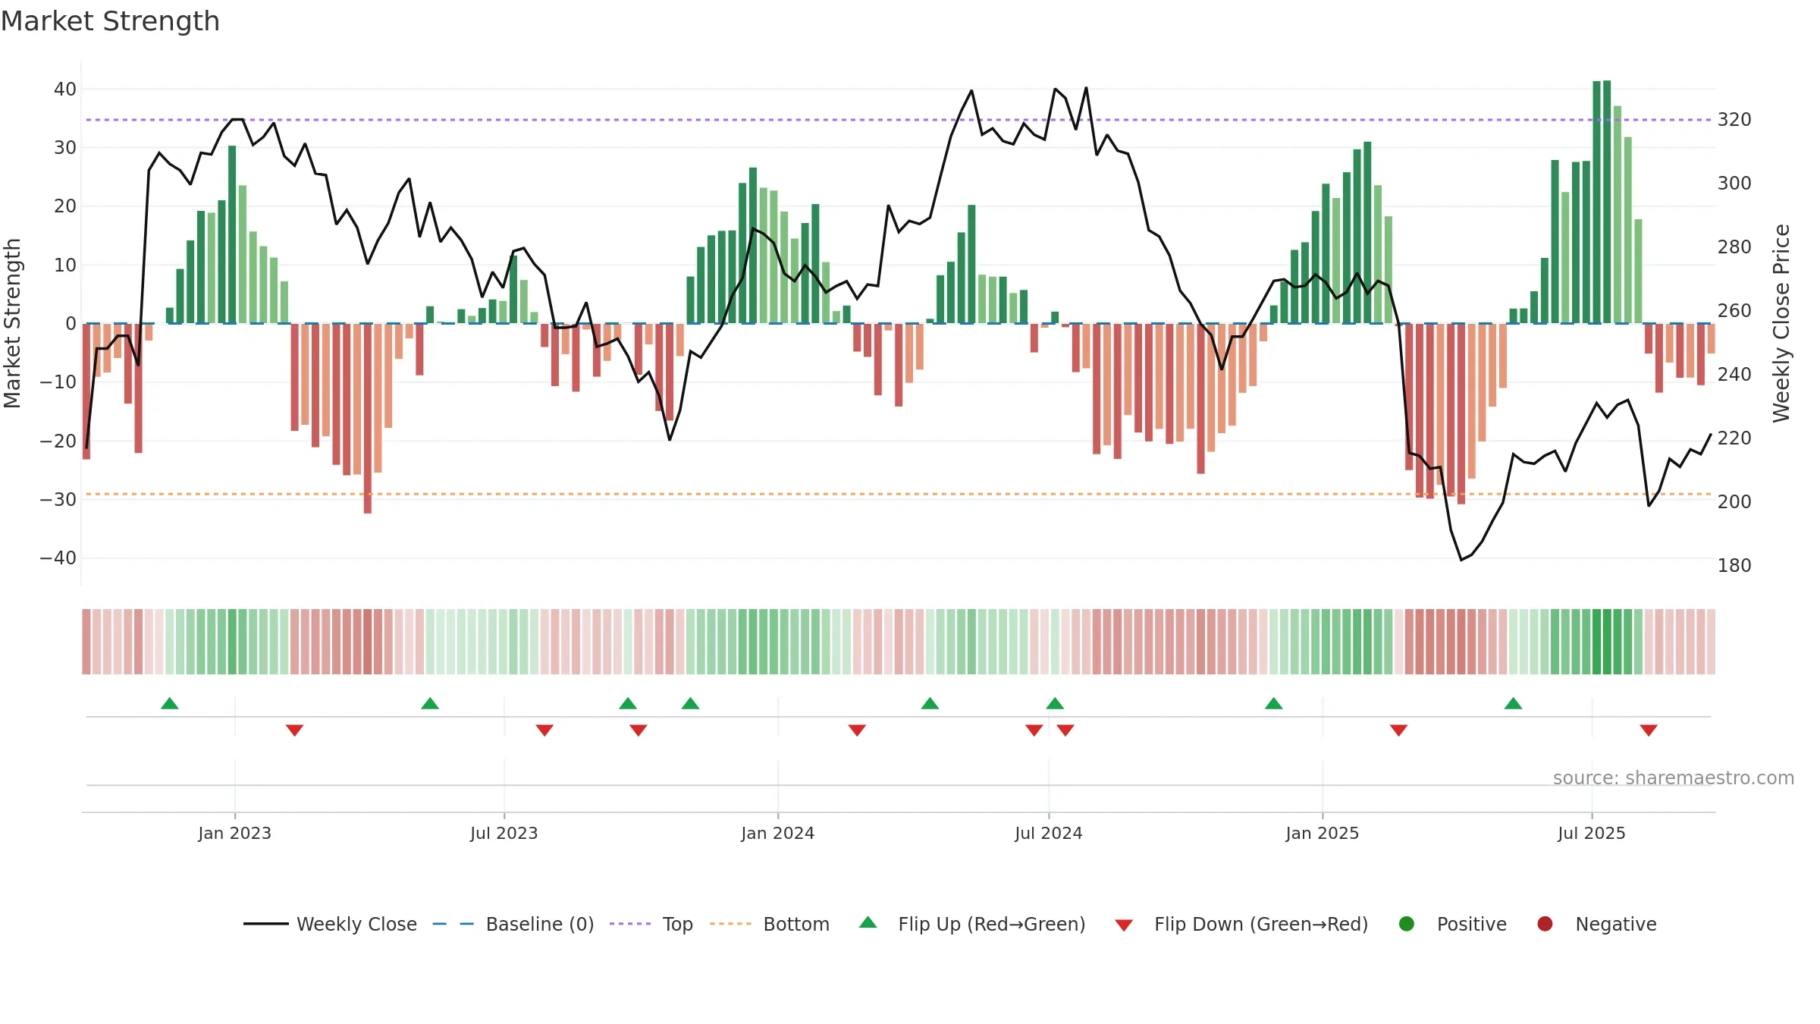Toggle the Negative legend label
The image size is (1820, 1024).
point(1616,925)
